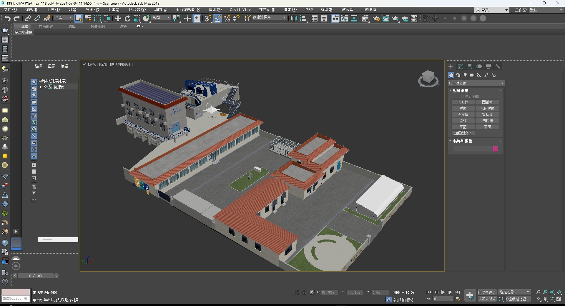Click the 长方体 primitive button
This screenshot has height=306, width=565.
point(463,102)
